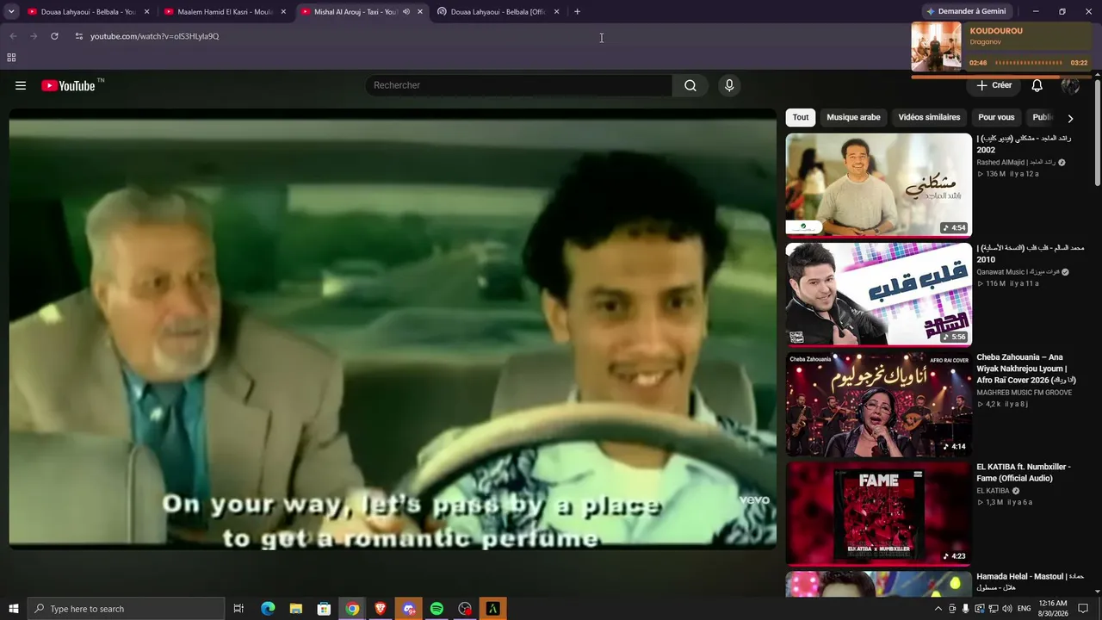The width and height of the screenshot is (1102, 620).
Task: Open Cheba Zahouania – Ana Wiyak Nakhrejou Lyoum title
Action: (x=1026, y=369)
